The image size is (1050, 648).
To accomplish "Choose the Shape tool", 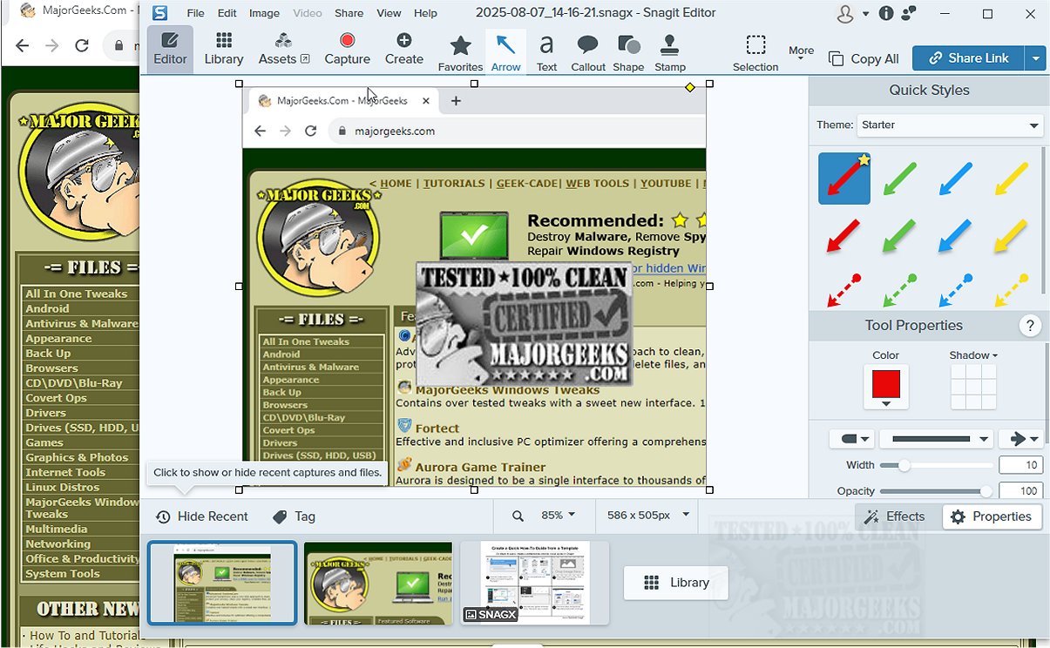I will (x=628, y=51).
